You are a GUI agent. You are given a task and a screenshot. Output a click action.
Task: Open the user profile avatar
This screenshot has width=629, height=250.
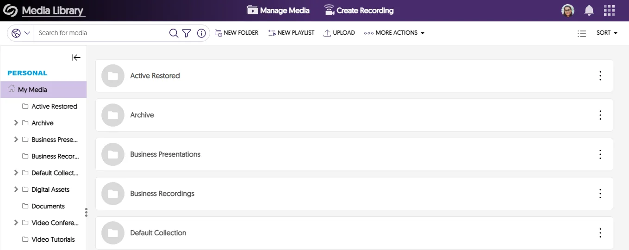point(568,11)
